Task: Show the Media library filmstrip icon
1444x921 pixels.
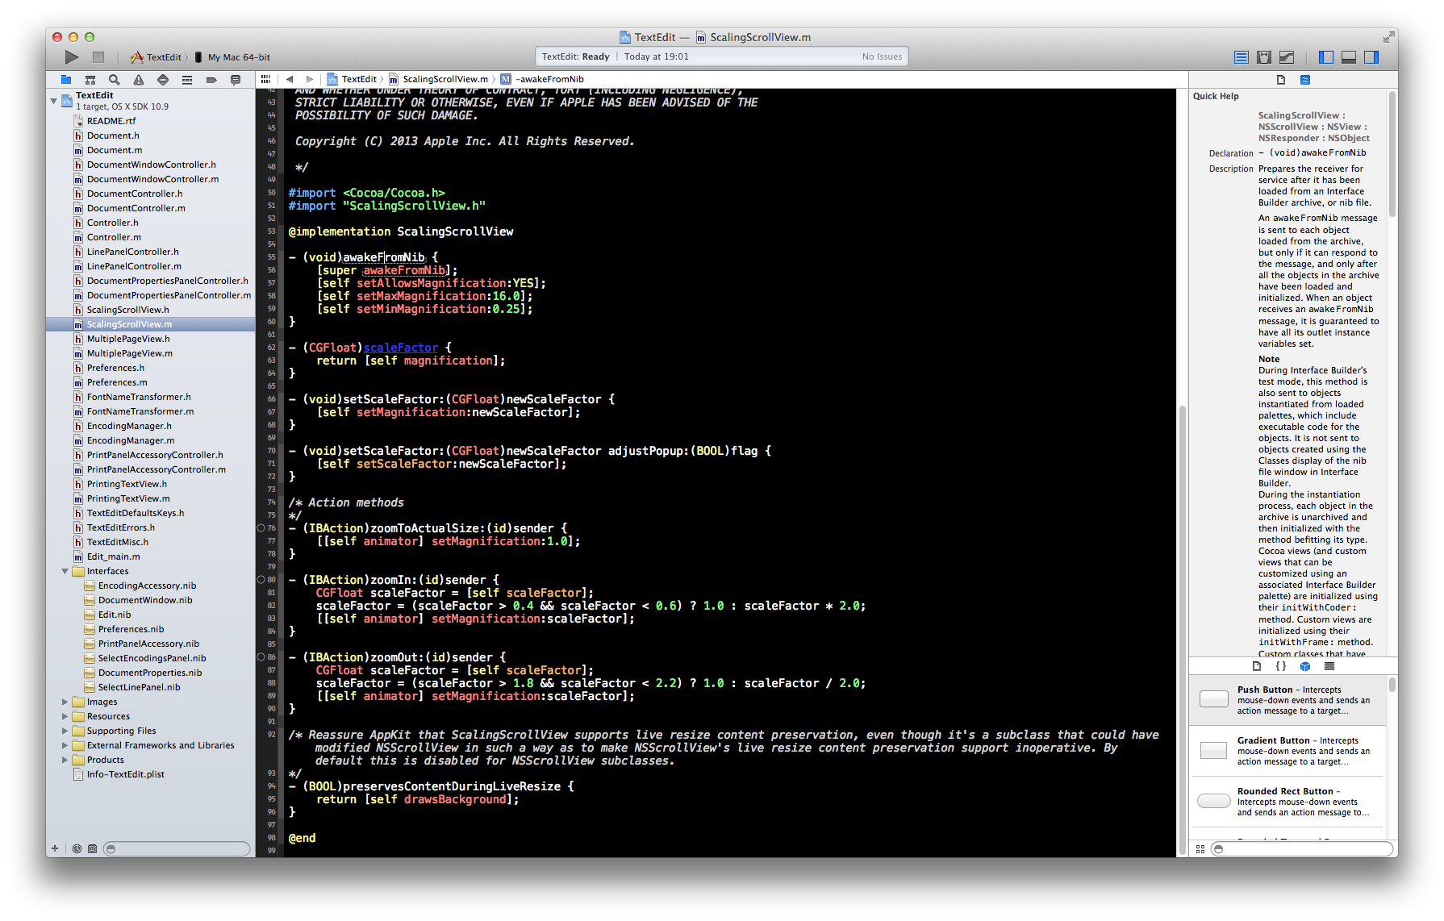Action: (x=1329, y=666)
